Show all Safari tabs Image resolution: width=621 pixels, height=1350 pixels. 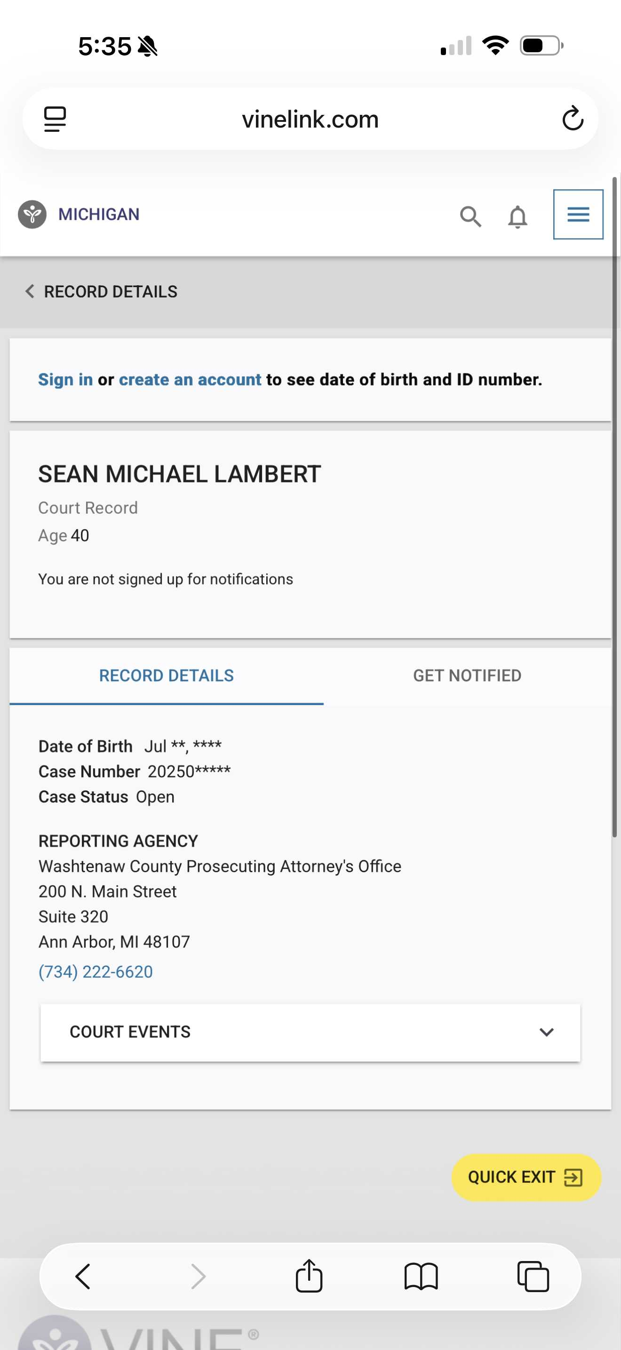(533, 1276)
